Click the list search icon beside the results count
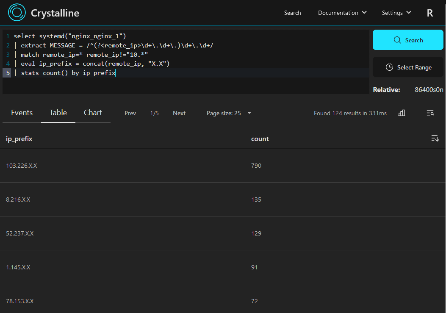Image resolution: width=446 pixels, height=313 pixels. 430,113
